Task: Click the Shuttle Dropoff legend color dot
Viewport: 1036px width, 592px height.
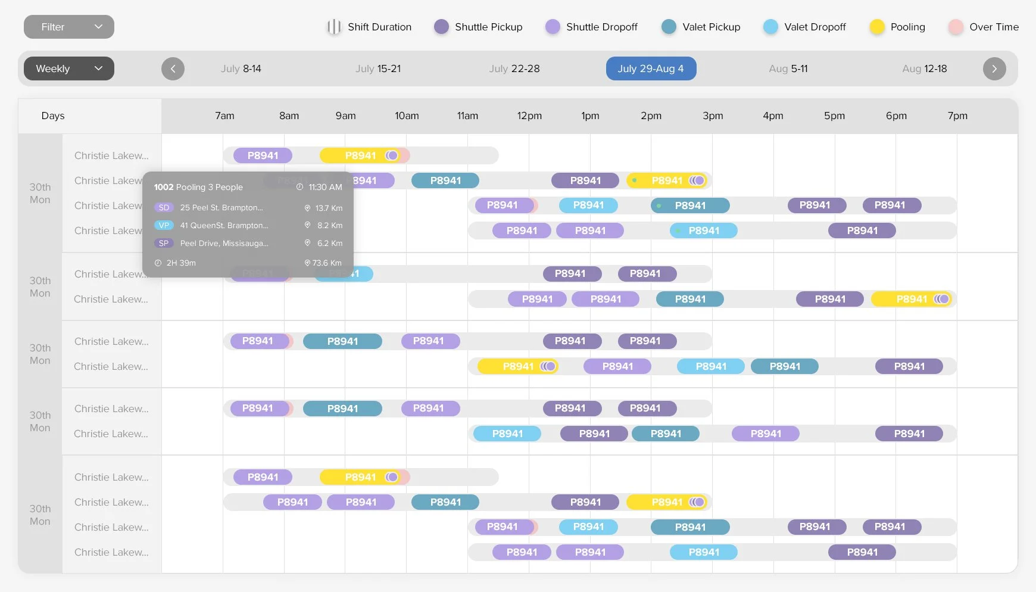Action: click(553, 27)
